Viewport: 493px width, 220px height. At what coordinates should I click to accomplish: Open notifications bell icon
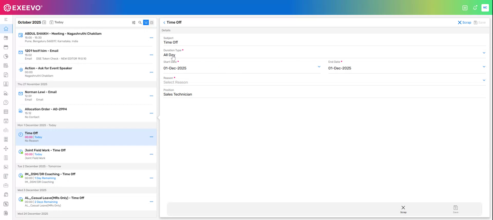(475, 8)
